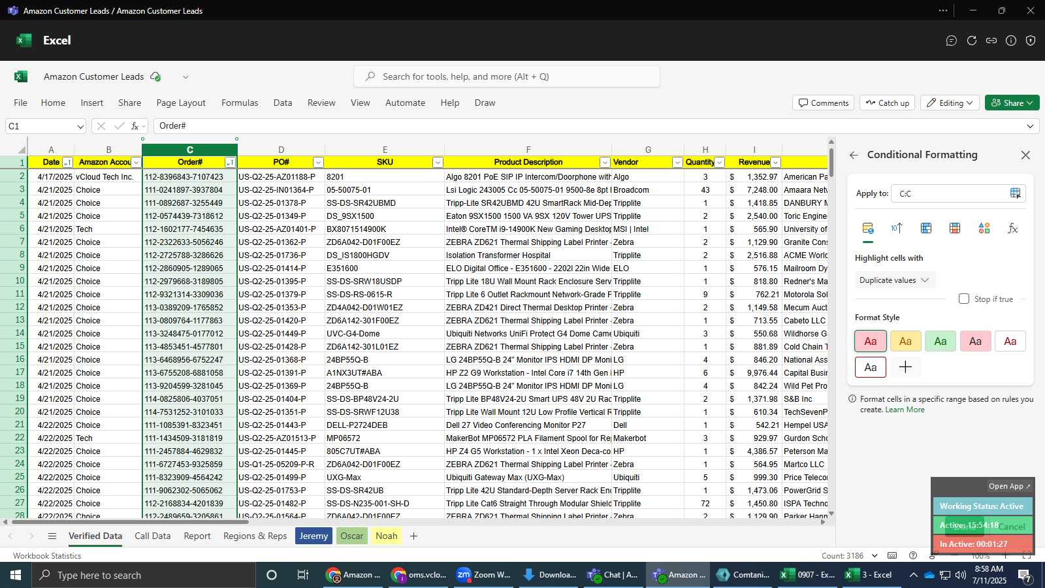Open the SKU column filter dropdown

[438, 163]
